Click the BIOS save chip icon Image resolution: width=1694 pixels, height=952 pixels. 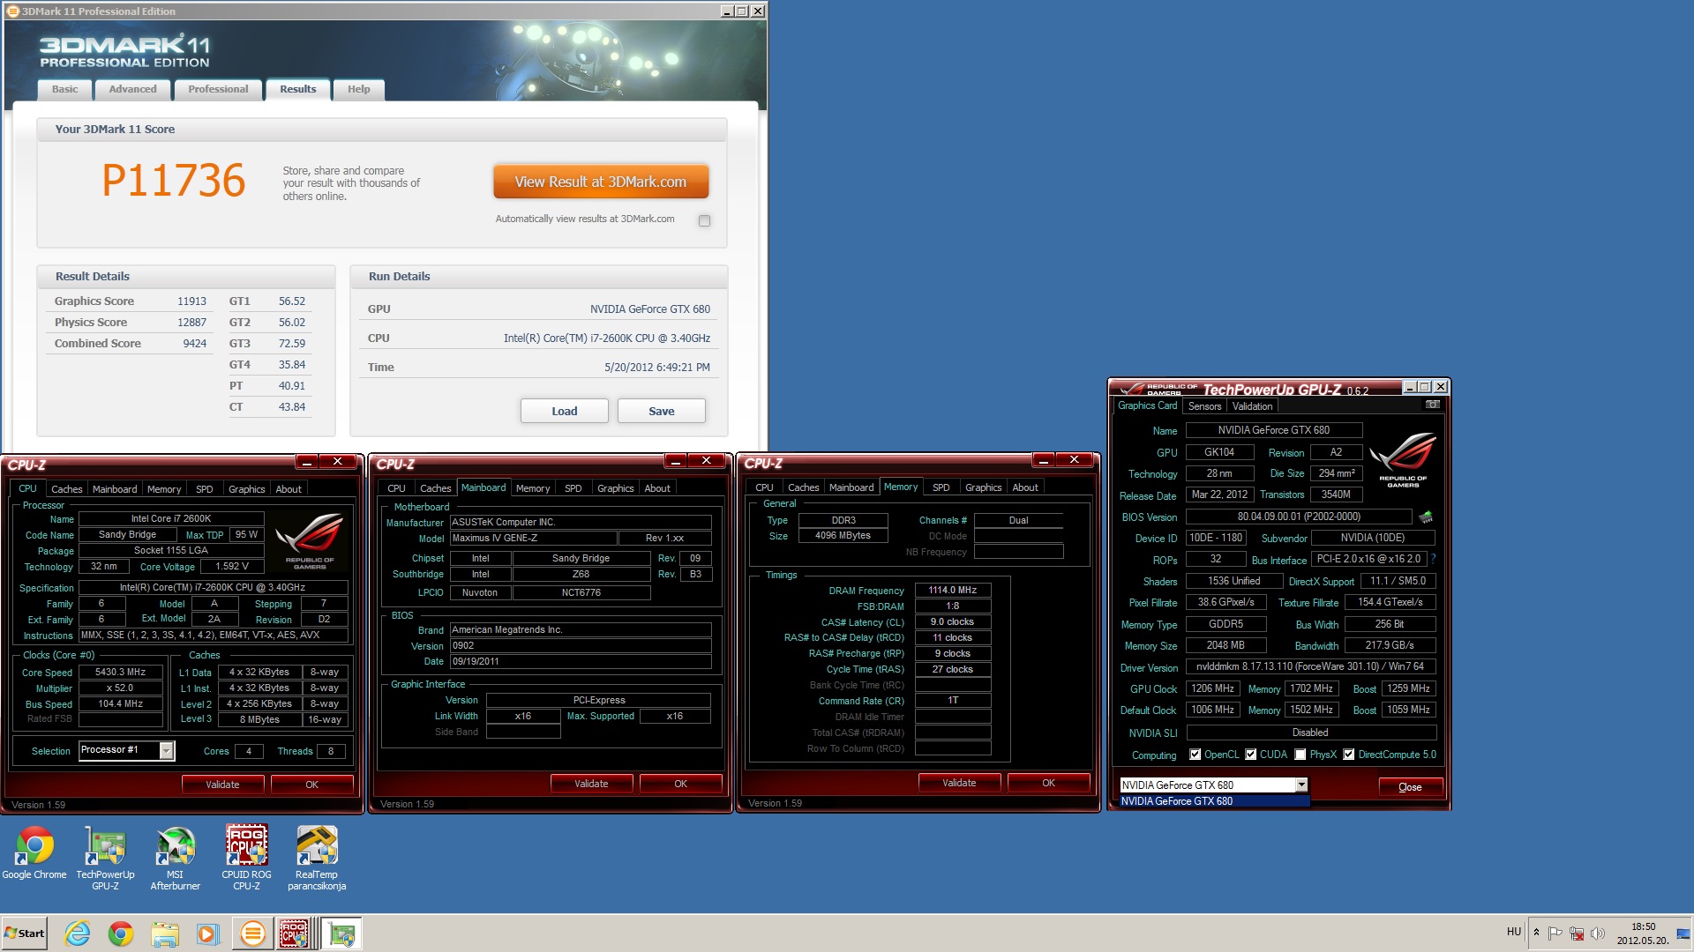tap(1425, 517)
